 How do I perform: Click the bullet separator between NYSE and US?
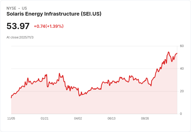coord(19,8)
